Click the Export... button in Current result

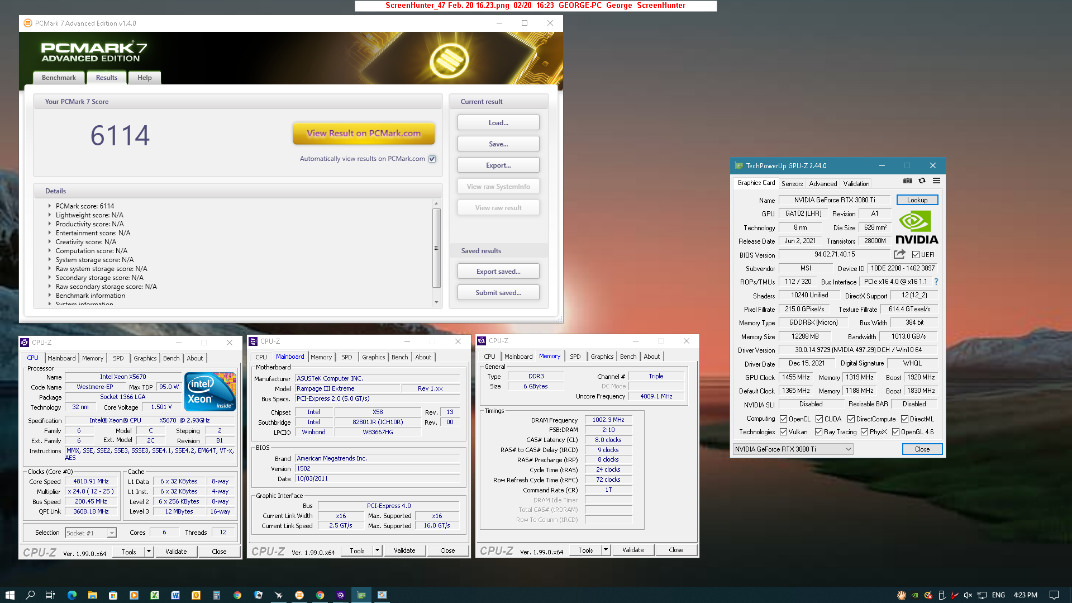tap(498, 165)
